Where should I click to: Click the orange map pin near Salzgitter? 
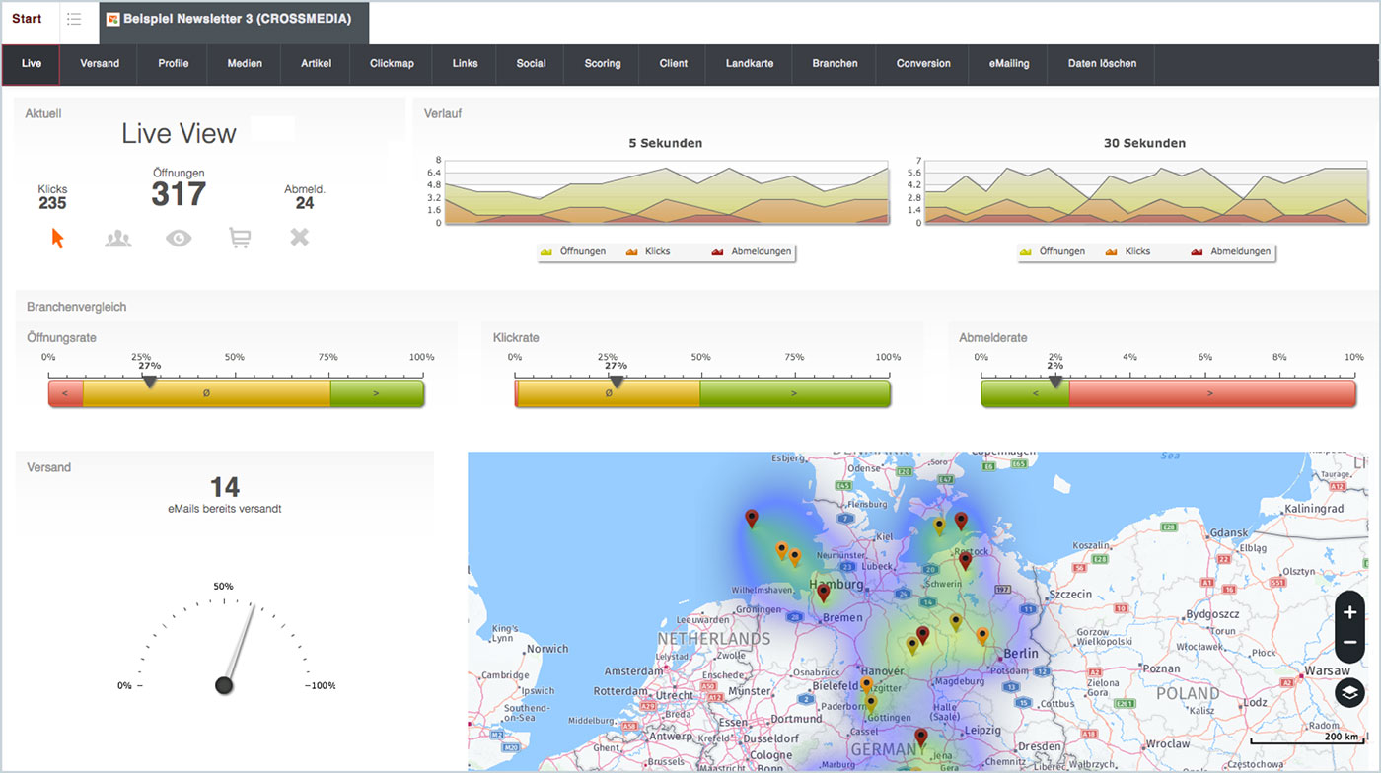866,685
